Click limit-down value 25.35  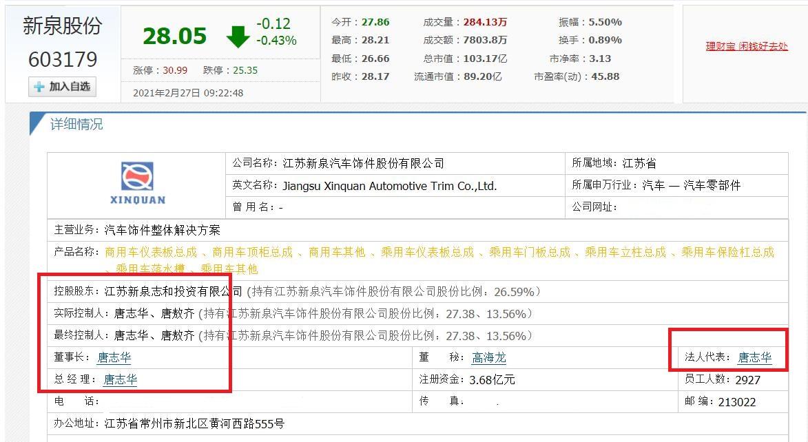[245, 70]
